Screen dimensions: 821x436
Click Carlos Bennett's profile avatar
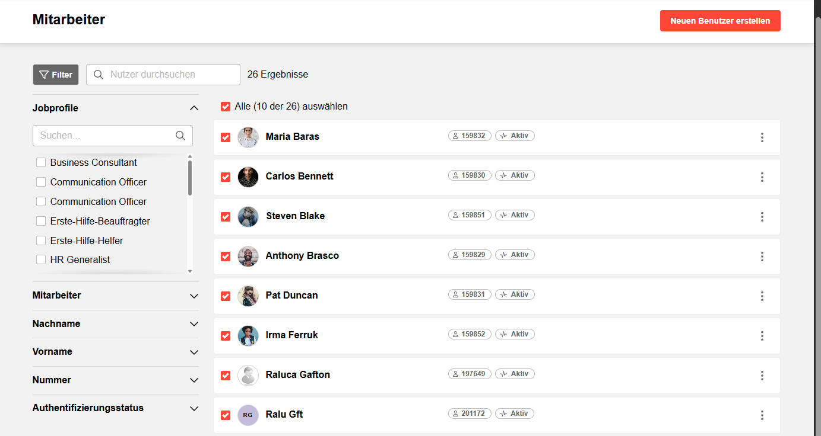coord(248,177)
